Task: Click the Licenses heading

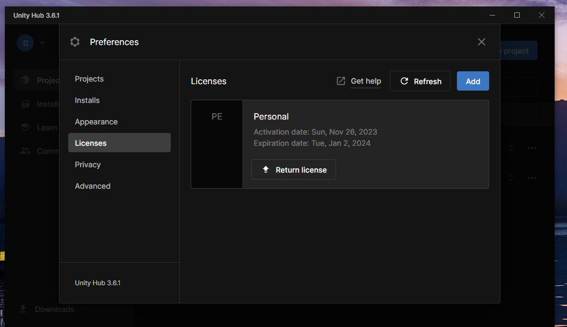Action: [x=209, y=81]
